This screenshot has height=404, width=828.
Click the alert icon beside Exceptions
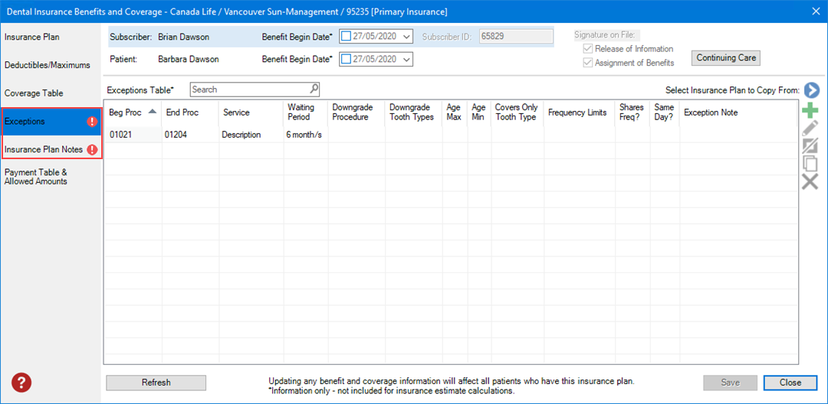click(93, 122)
